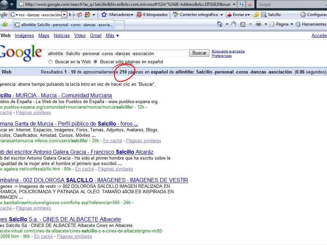The image size is (327, 245).
Task: Open the Noticias link
Action: (x=62, y=36)
